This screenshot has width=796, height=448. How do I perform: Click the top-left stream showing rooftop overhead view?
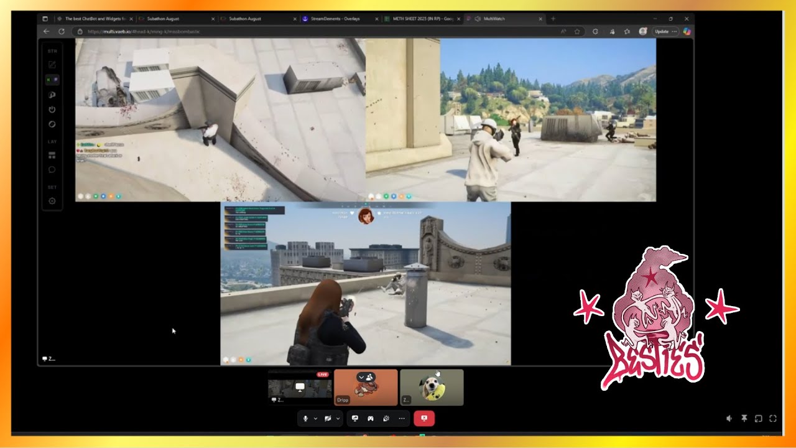point(220,119)
